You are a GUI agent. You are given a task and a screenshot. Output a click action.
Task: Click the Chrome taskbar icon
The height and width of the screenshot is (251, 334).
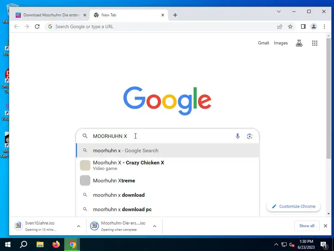click(x=72, y=244)
